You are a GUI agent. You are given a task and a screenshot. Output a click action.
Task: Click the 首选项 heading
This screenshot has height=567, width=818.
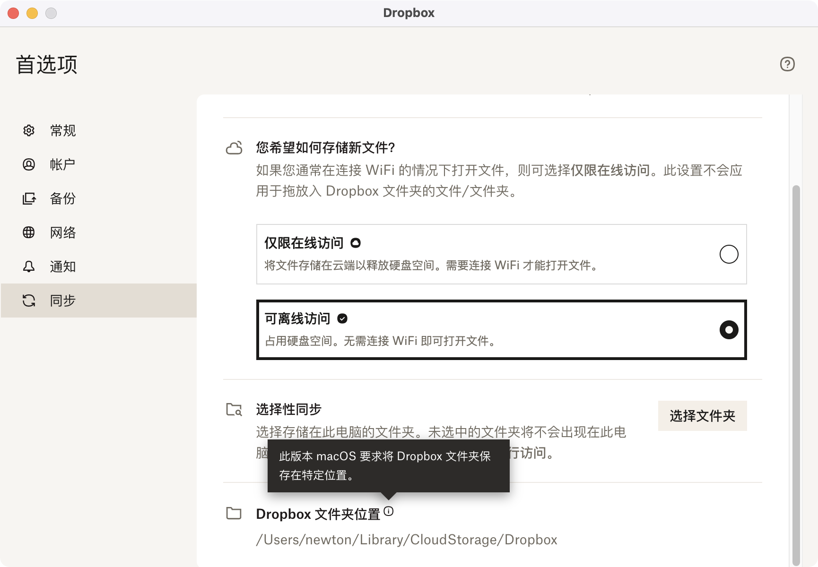tap(47, 64)
